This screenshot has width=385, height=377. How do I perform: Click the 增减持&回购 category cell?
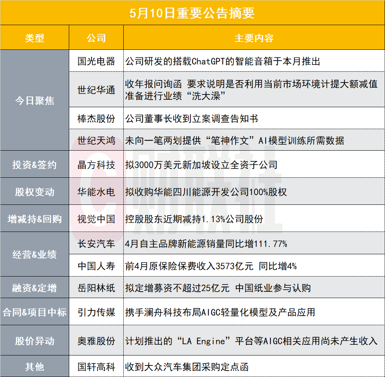tap(35, 218)
